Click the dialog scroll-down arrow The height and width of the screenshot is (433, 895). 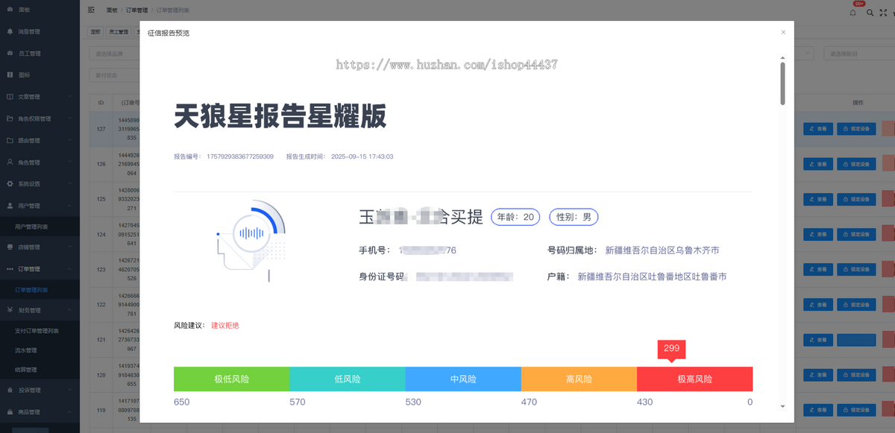point(782,406)
